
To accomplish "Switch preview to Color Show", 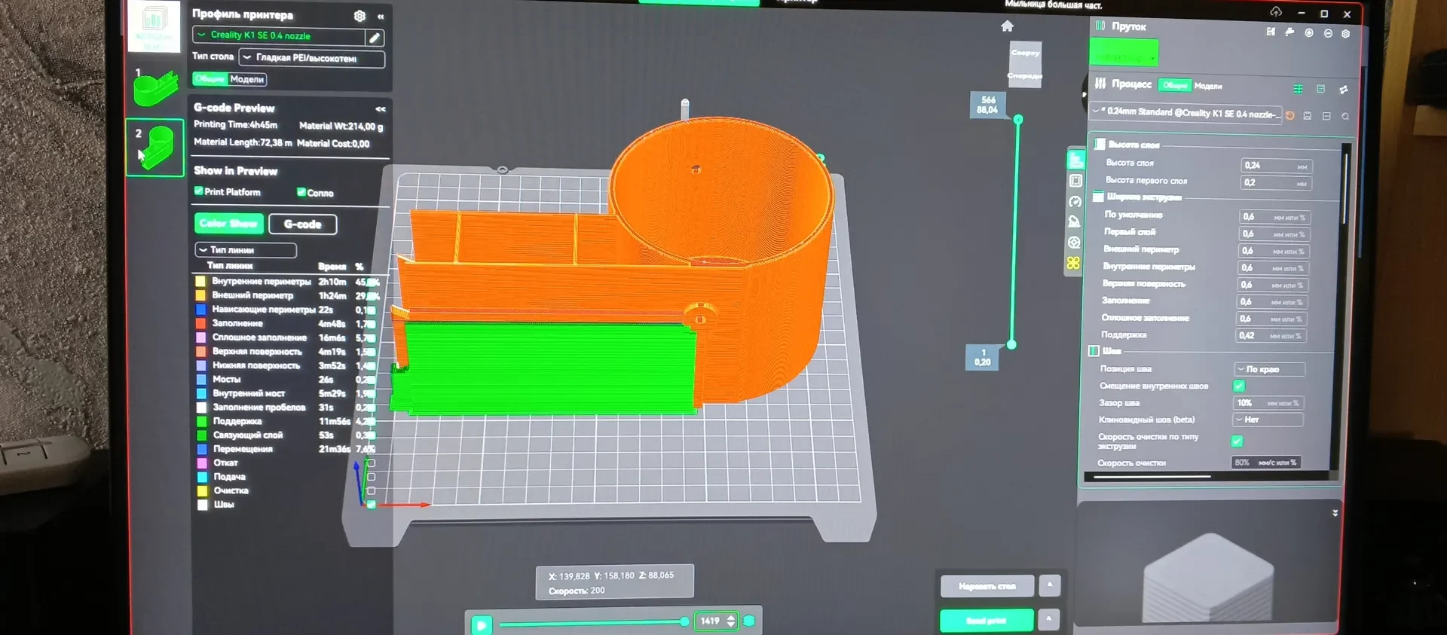I will (x=229, y=224).
